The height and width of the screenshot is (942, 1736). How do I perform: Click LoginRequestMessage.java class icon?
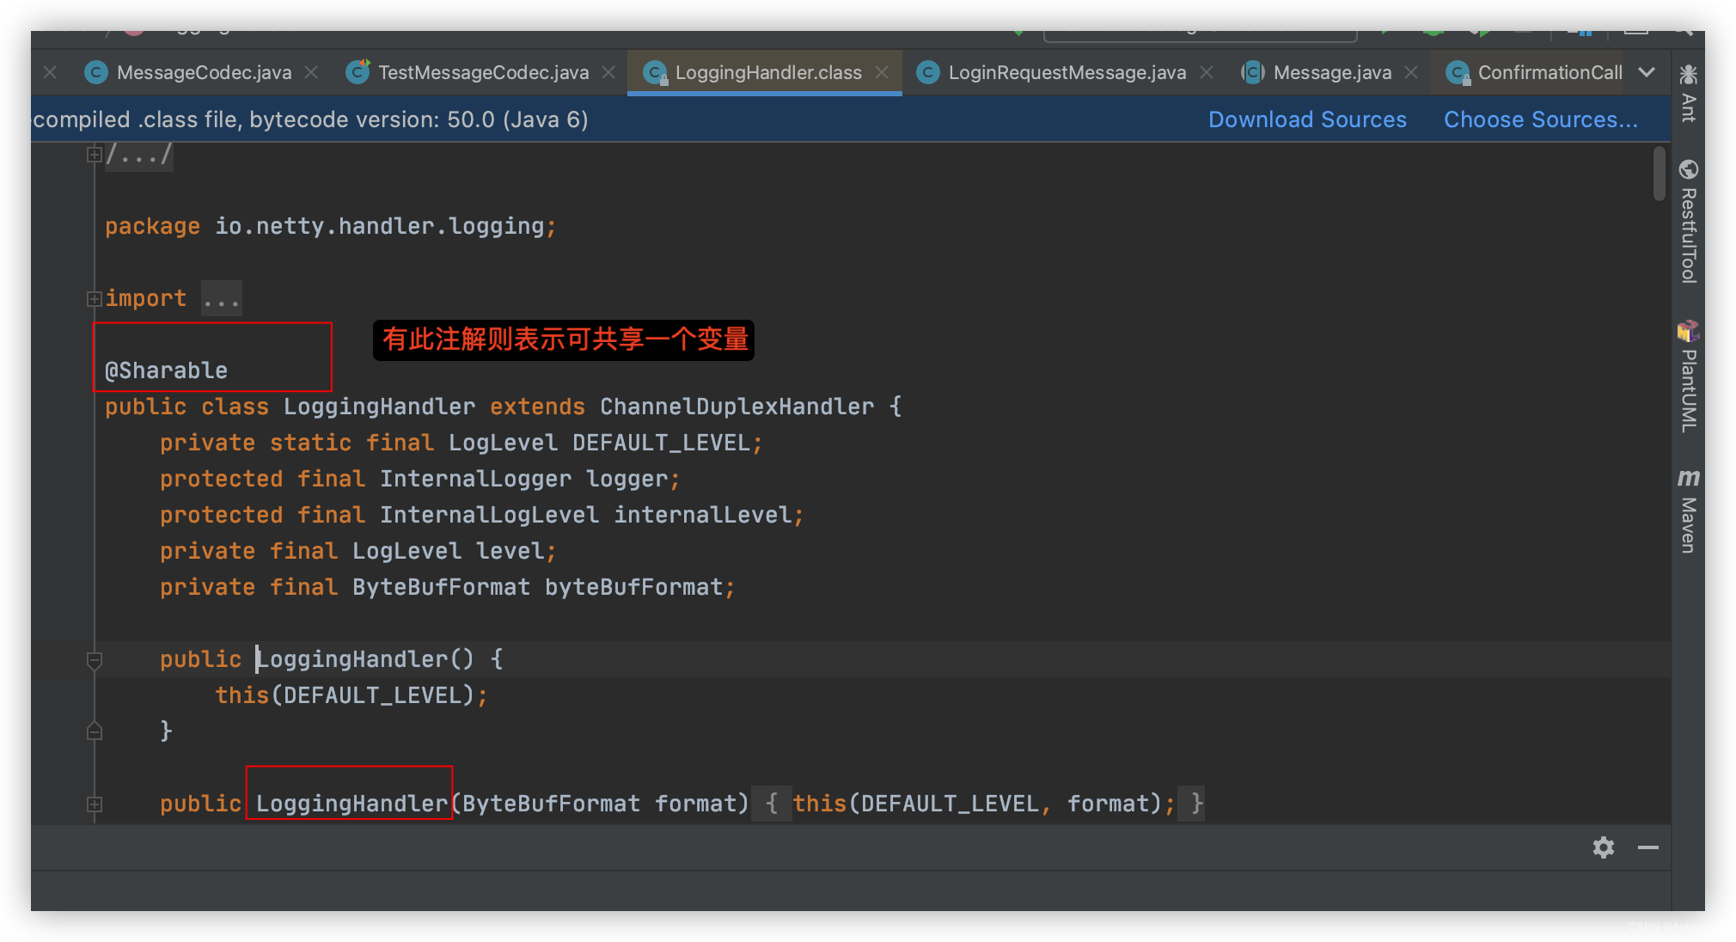click(928, 73)
